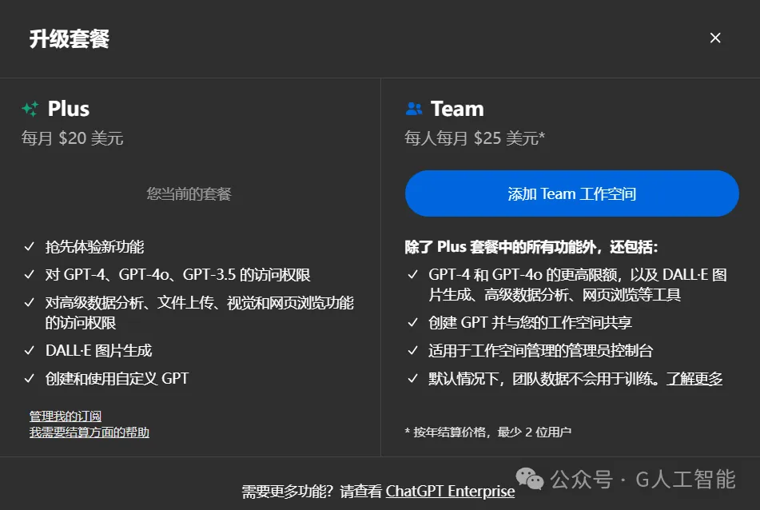Viewport: 760px width, 510px height.
Task: Click the 按年结算价格 footnote text
Action: [x=488, y=432]
